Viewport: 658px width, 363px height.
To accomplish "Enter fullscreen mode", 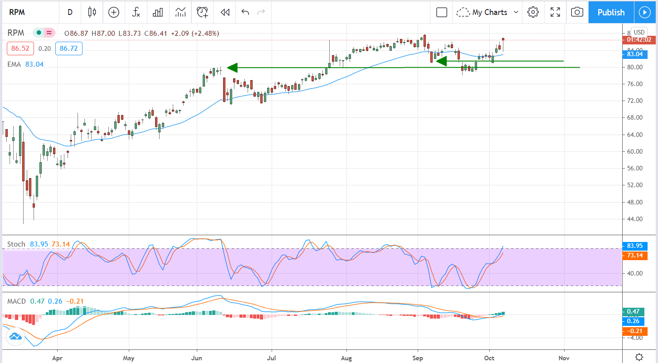I will pos(555,12).
